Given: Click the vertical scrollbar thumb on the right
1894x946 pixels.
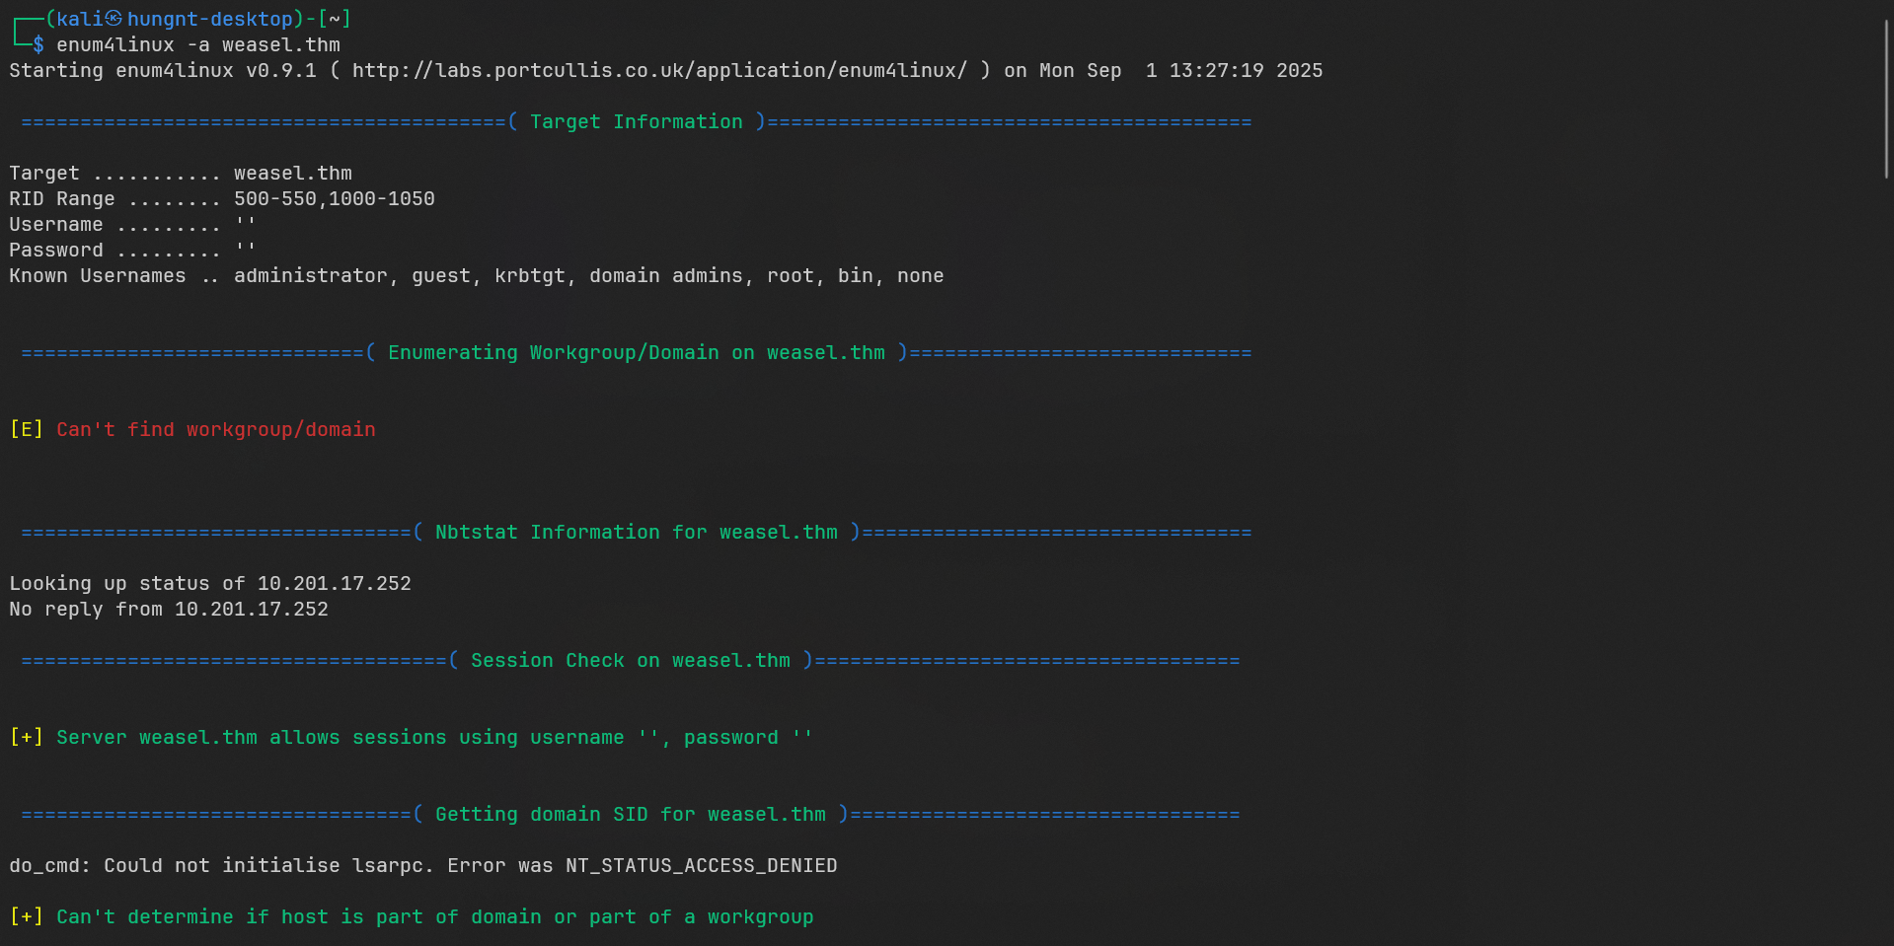Looking at the screenshot, I should click(x=1886, y=99).
